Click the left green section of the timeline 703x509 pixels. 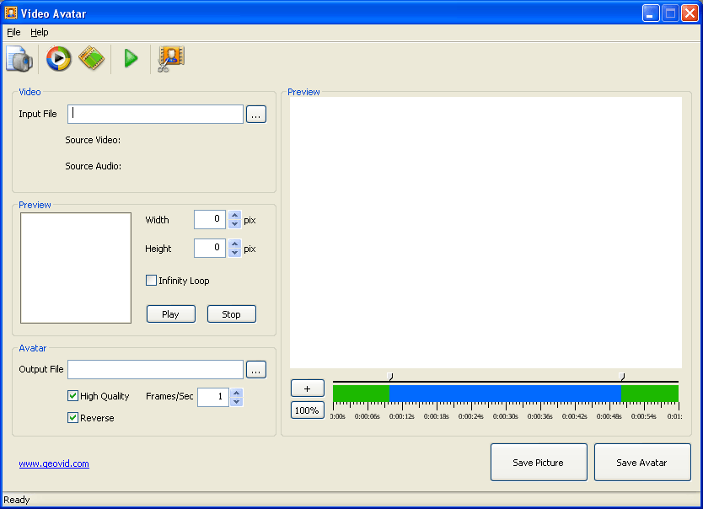pyautogui.click(x=361, y=394)
